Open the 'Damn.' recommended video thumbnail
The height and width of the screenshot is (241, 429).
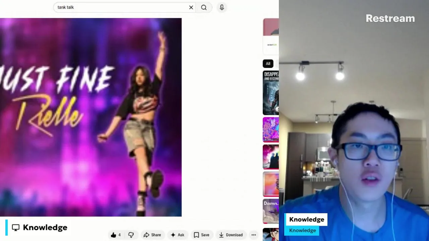(x=271, y=211)
